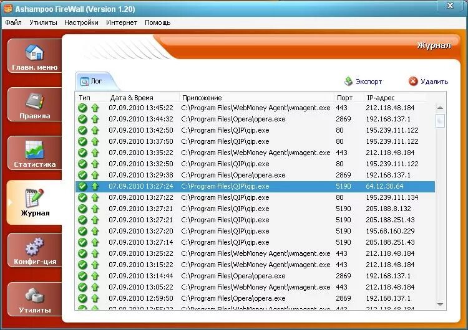Viewport: 468px width, 330px height.
Task: Click port 2869 in 13:29:38 row
Action: point(343,175)
